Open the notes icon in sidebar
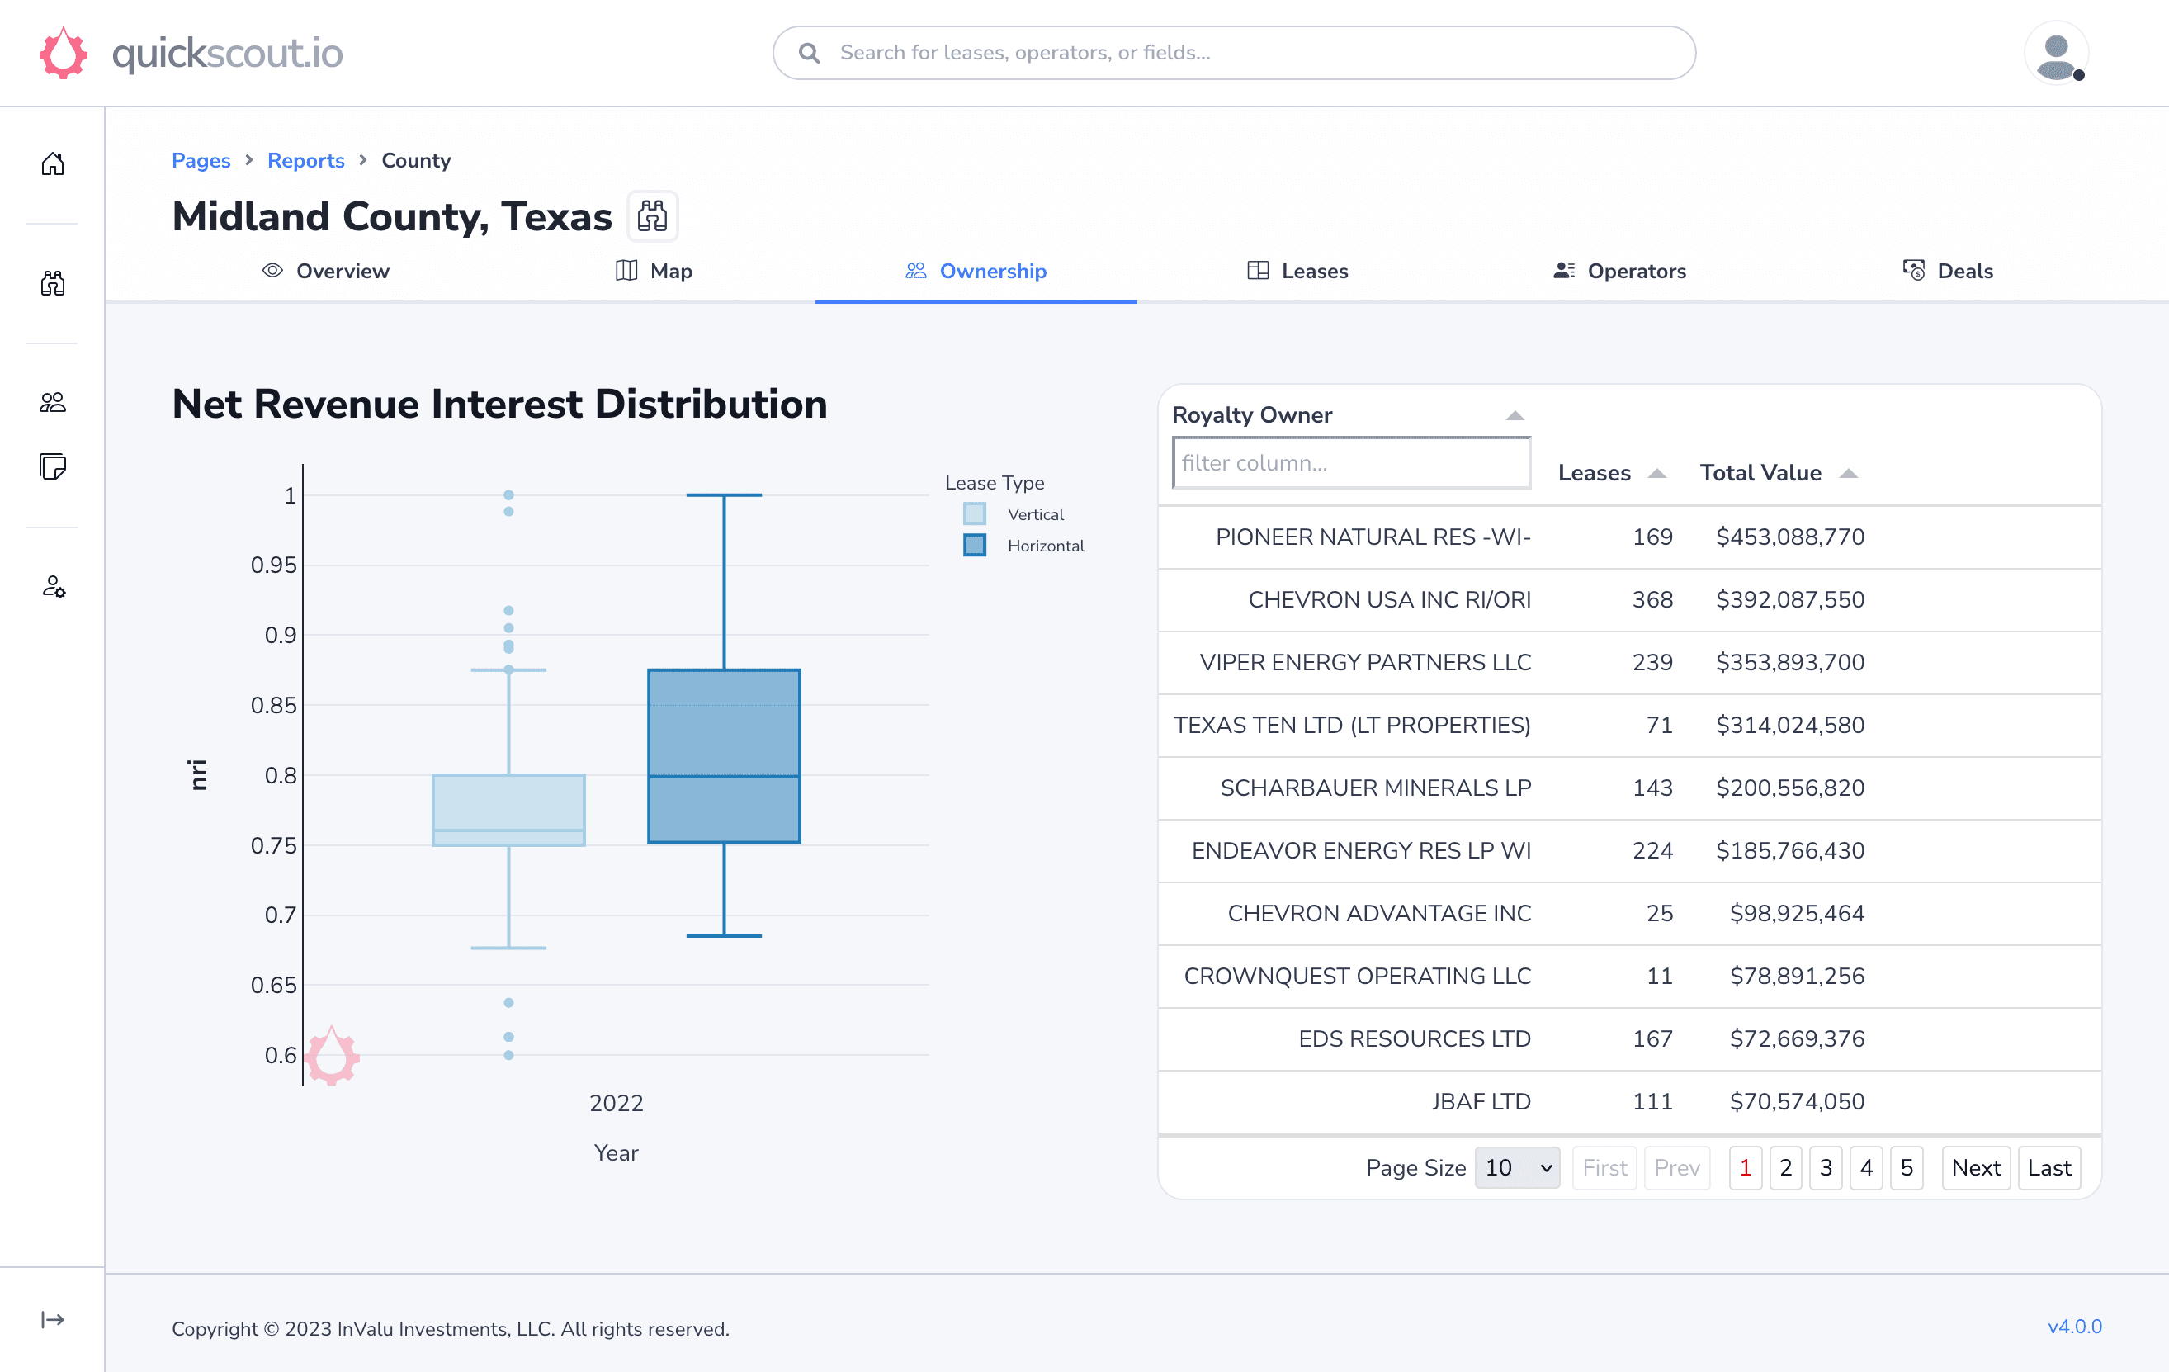This screenshot has width=2169, height=1372. tap(52, 466)
